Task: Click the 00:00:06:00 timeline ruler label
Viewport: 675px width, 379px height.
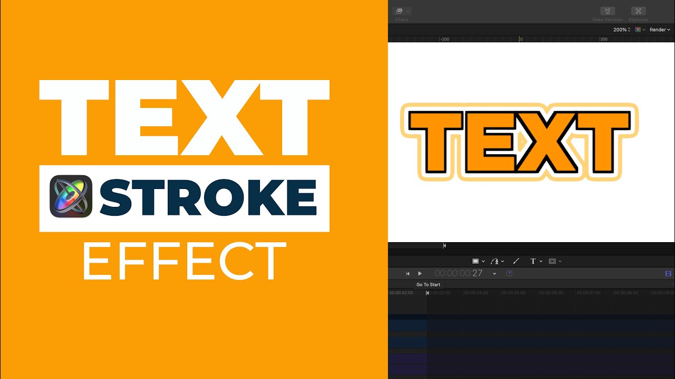Action: tap(551, 293)
